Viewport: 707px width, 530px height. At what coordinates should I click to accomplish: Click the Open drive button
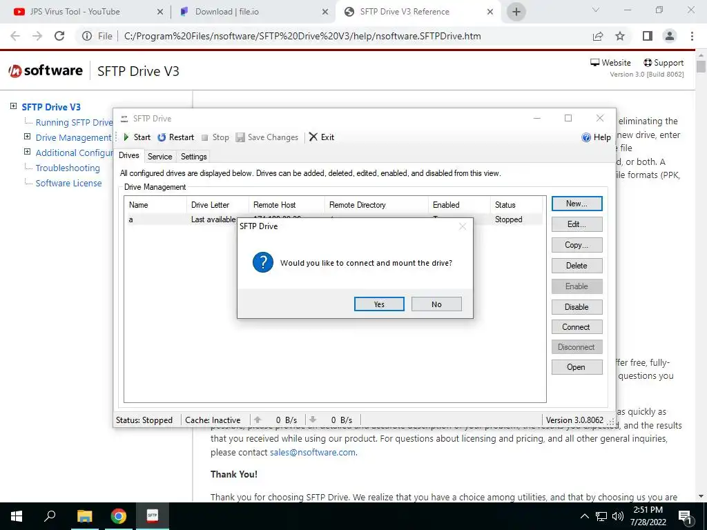tap(577, 367)
